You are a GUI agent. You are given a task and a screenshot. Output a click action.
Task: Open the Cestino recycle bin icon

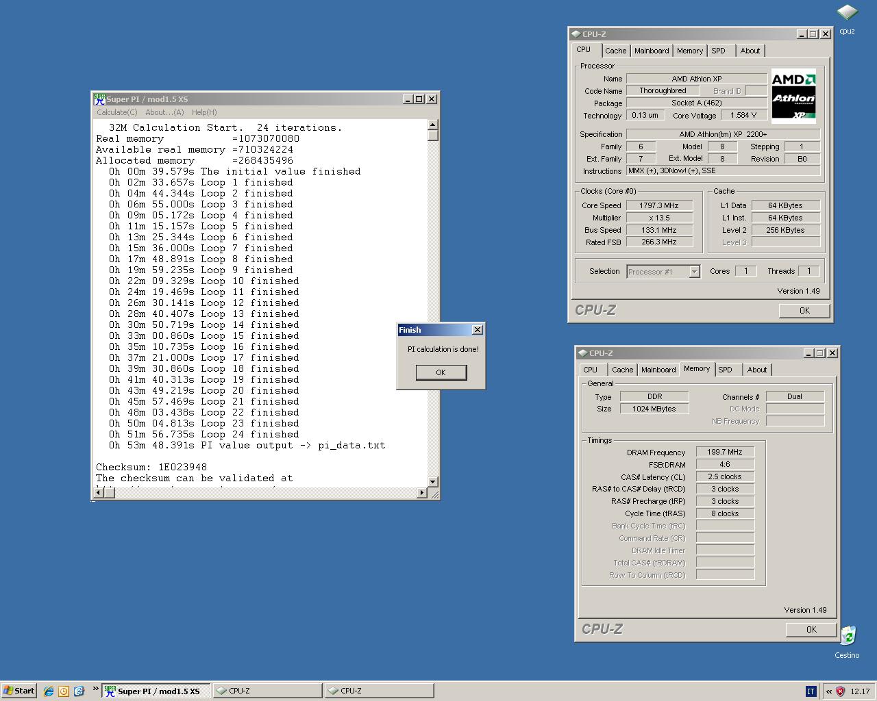click(x=848, y=636)
